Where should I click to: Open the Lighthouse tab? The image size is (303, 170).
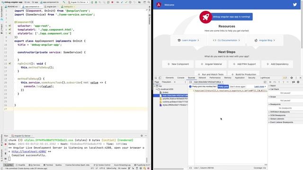(x=265, y=77)
